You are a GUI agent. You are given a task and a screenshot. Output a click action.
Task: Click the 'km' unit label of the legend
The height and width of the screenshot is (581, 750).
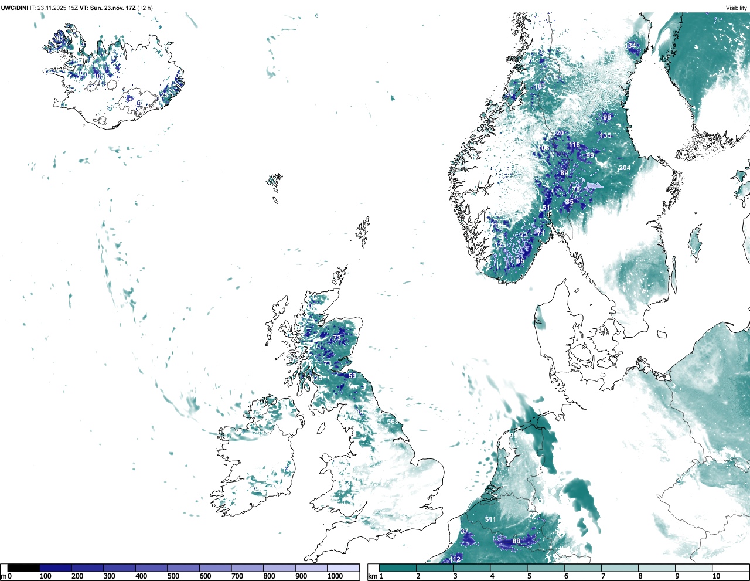[372, 576]
